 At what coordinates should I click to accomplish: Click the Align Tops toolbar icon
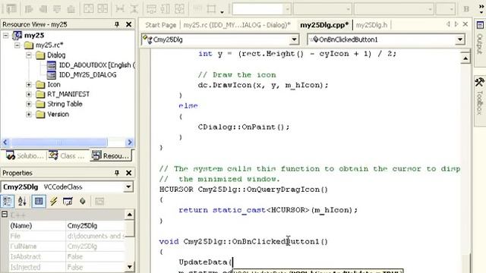click(57, 9)
